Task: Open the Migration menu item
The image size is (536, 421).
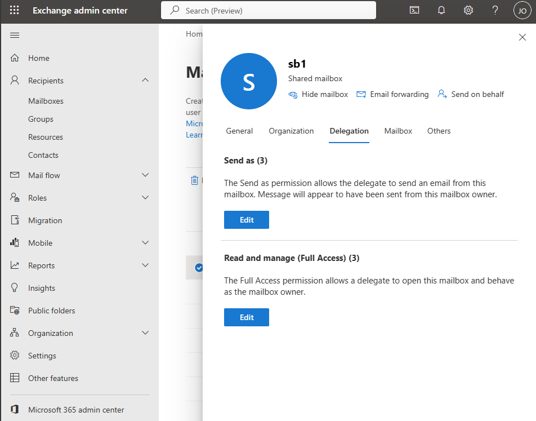Action: pyautogui.click(x=45, y=220)
